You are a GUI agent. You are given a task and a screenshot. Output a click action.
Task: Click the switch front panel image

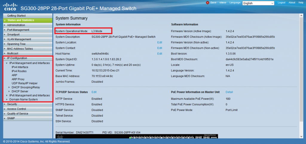pyautogui.click(x=137, y=136)
